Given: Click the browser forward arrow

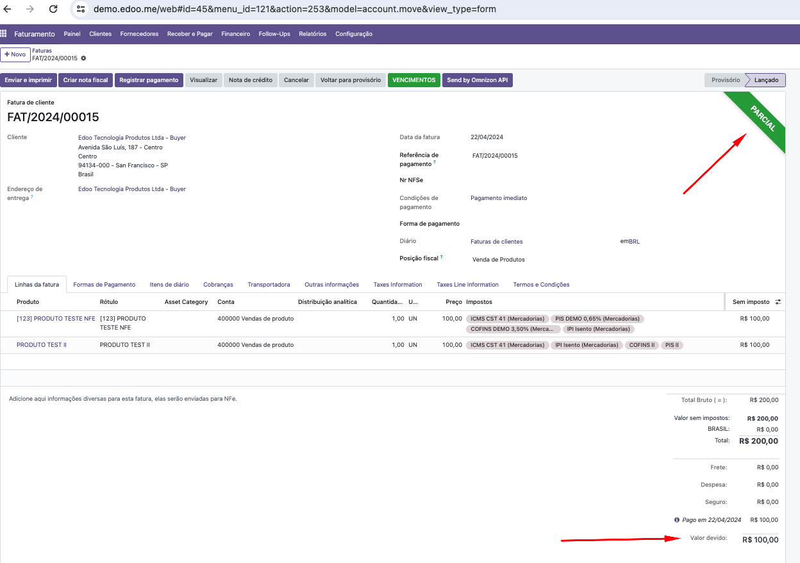Looking at the screenshot, I should tap(30, 9).
